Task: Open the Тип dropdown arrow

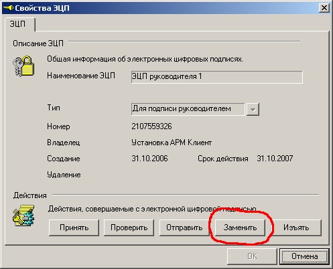Action: click(x=253, y=109)
